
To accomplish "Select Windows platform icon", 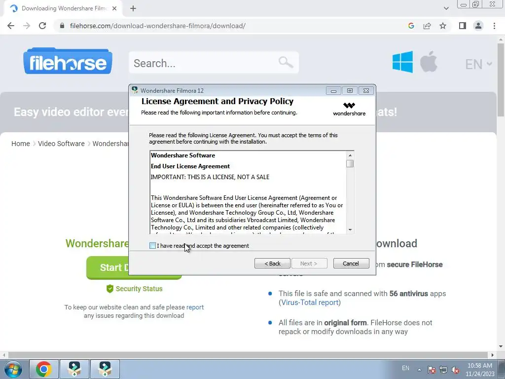I will pyautogui.click(x=402, y=62).
